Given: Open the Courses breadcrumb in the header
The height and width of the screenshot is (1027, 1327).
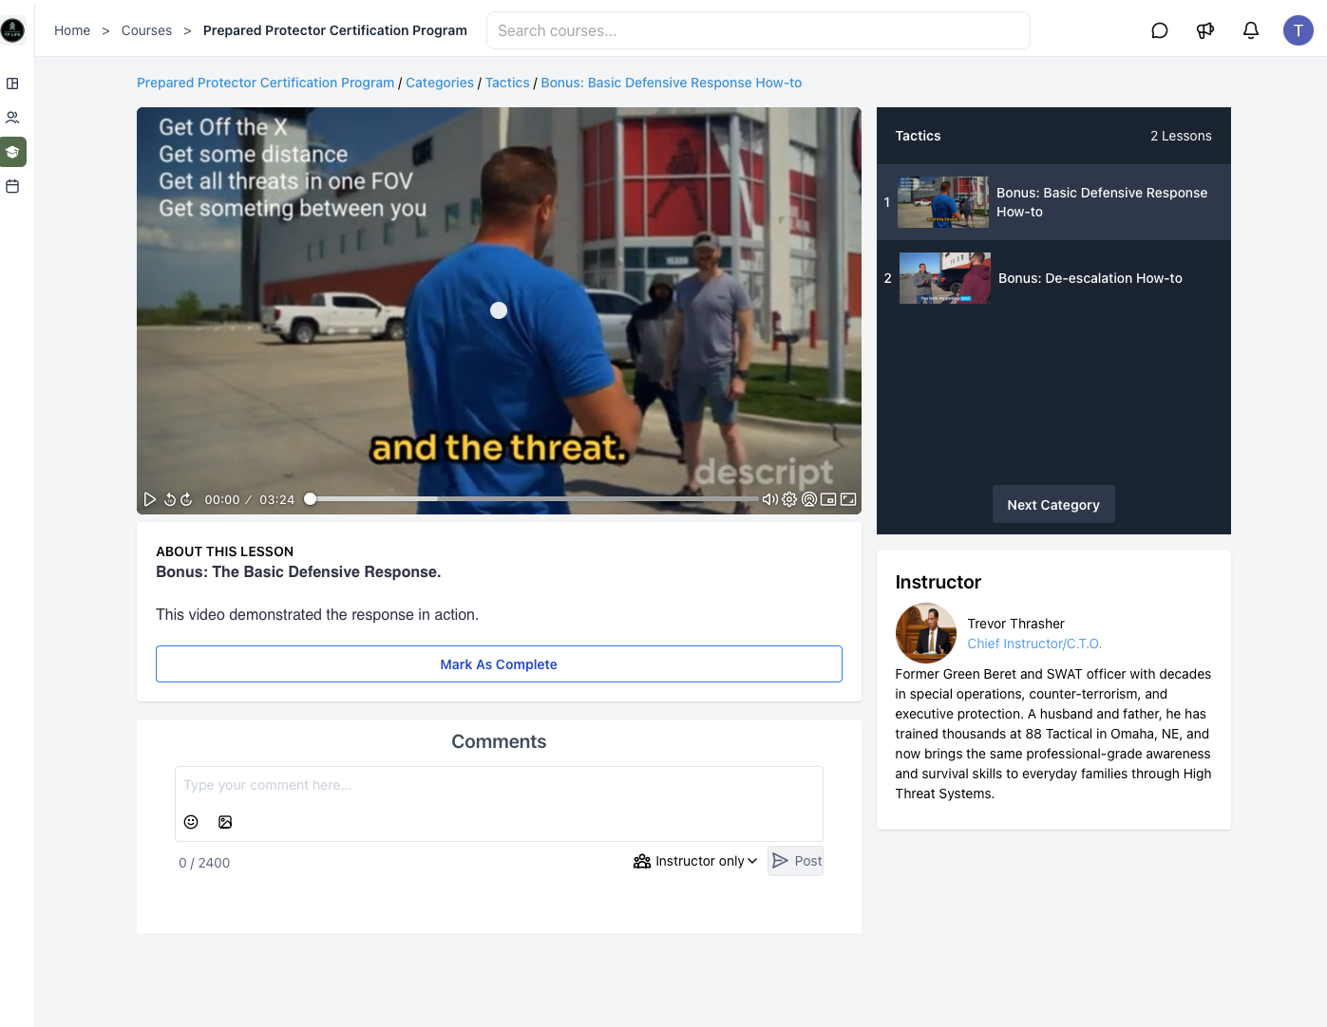Looking at the screenshot, I should [x=146, y=30].
